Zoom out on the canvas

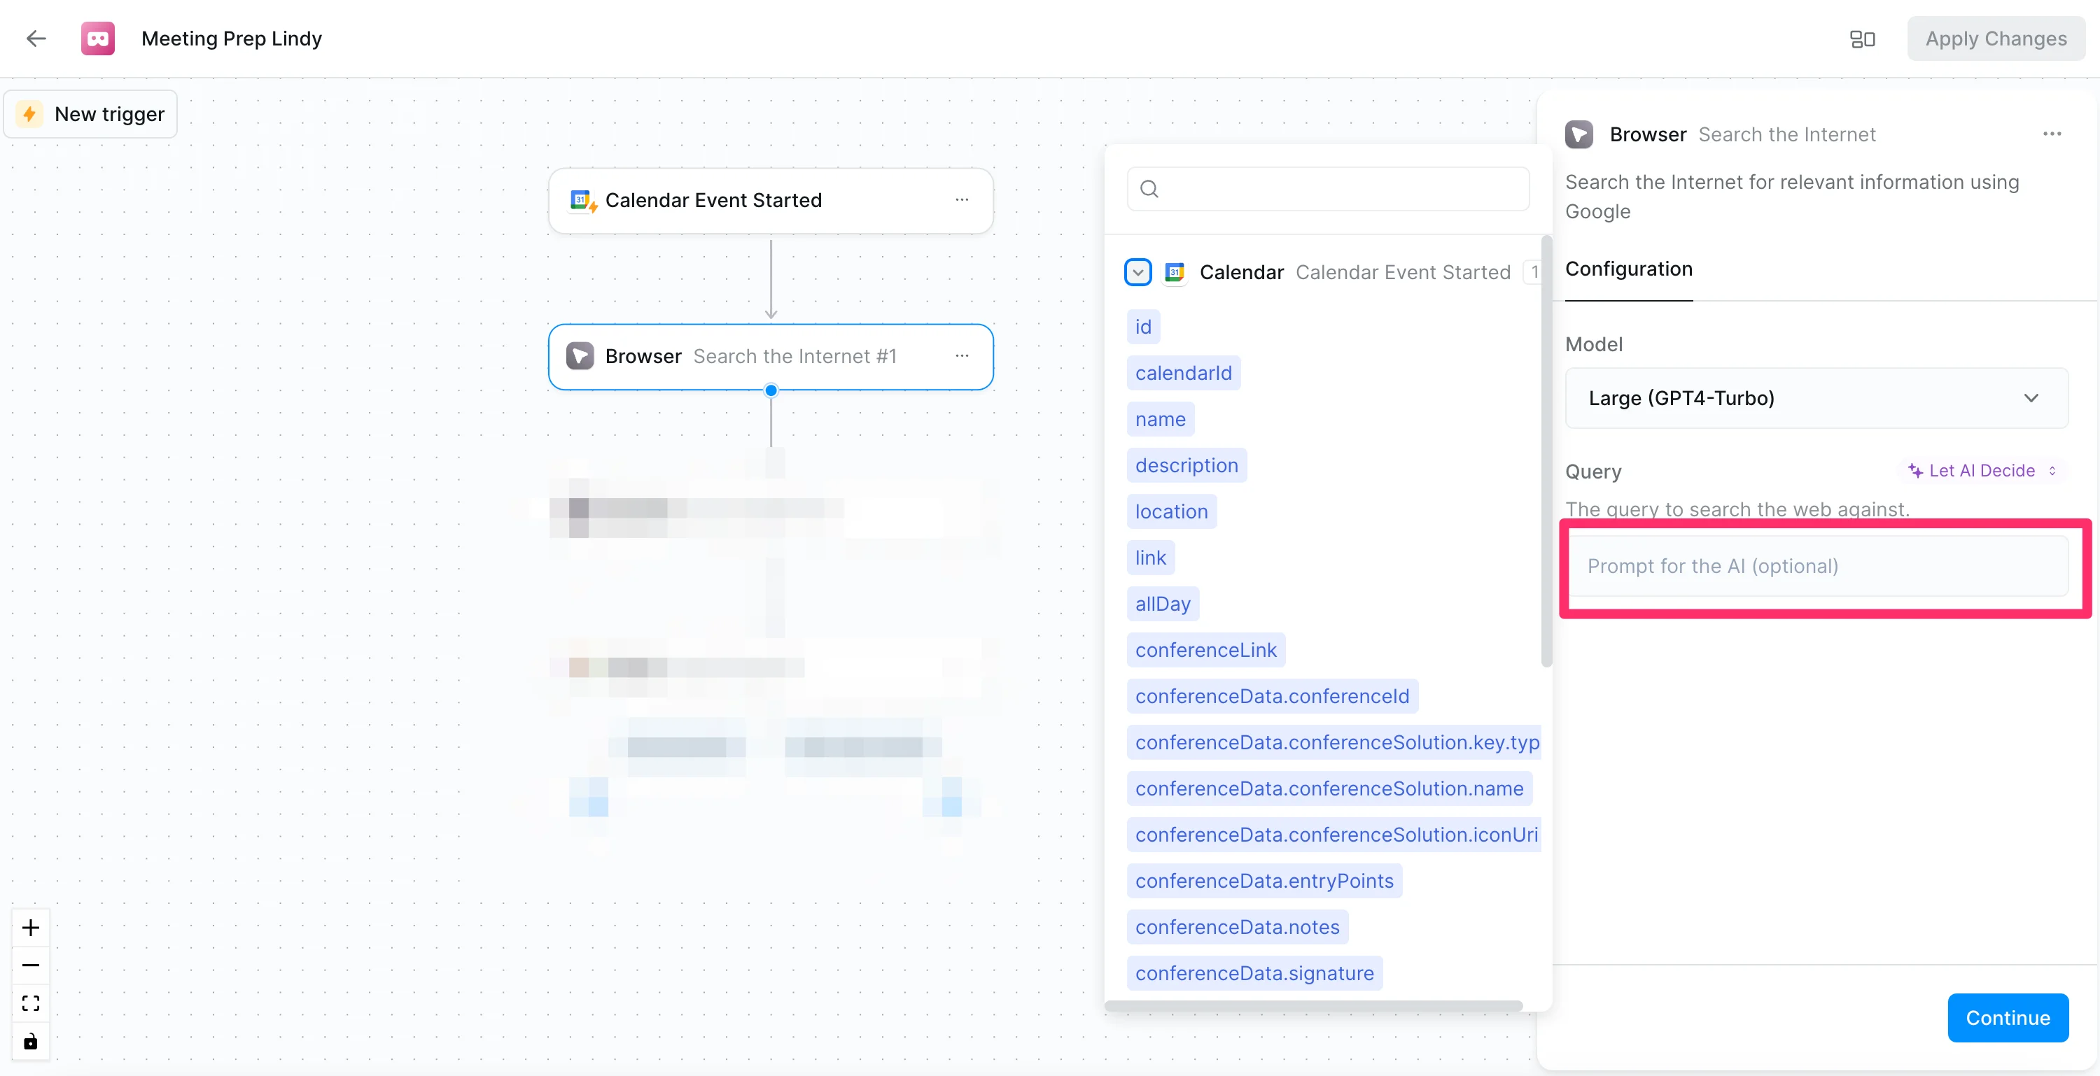click(31, 965)
